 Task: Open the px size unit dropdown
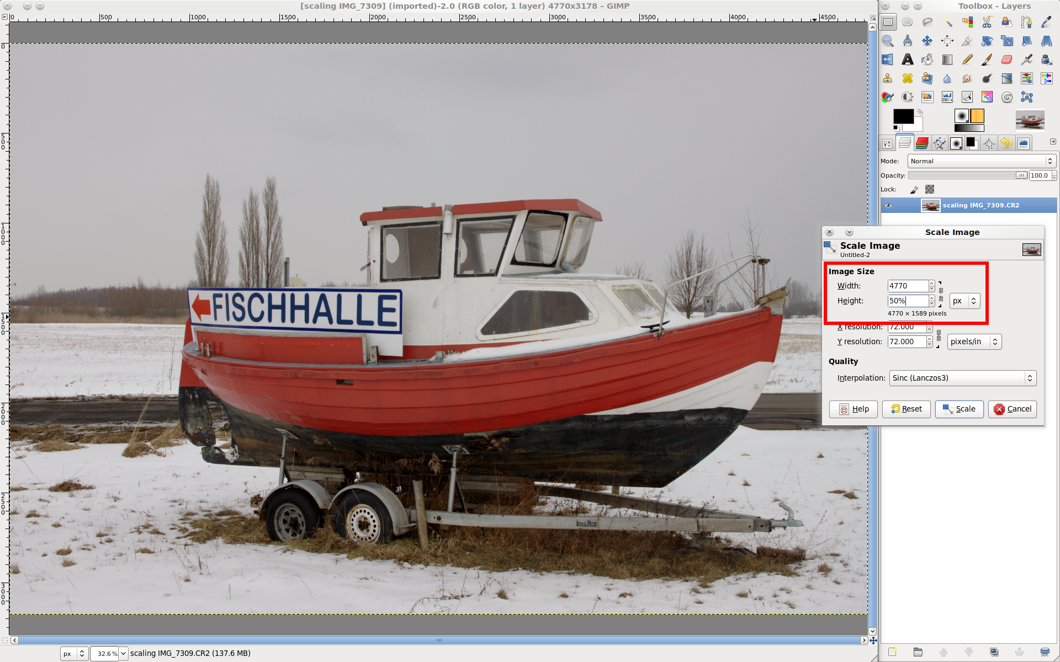coord(964,301)
